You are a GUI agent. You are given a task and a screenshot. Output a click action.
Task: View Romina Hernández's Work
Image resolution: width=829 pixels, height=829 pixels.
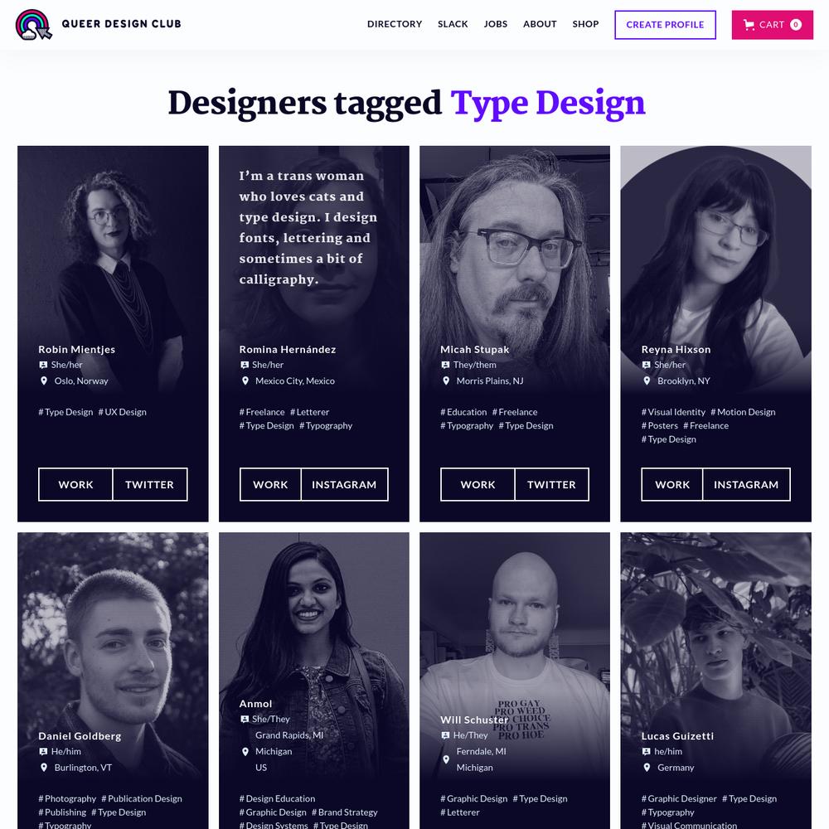[x=270, y=484]
